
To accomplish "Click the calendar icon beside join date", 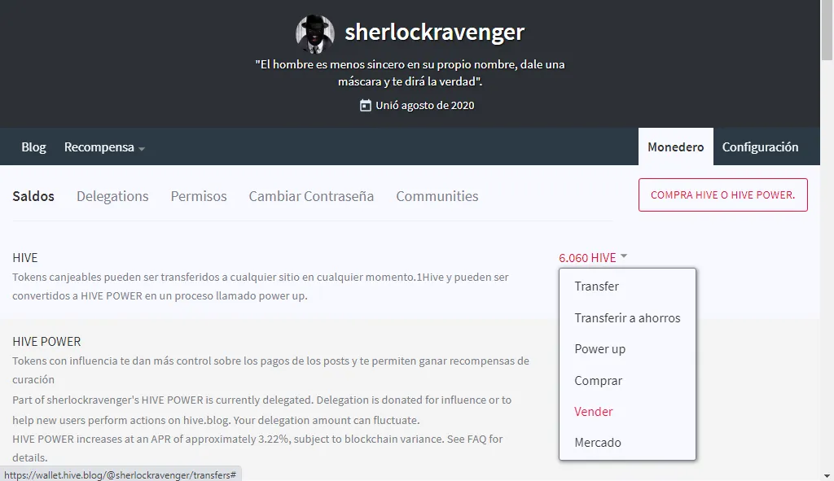I will pos(366,105).
